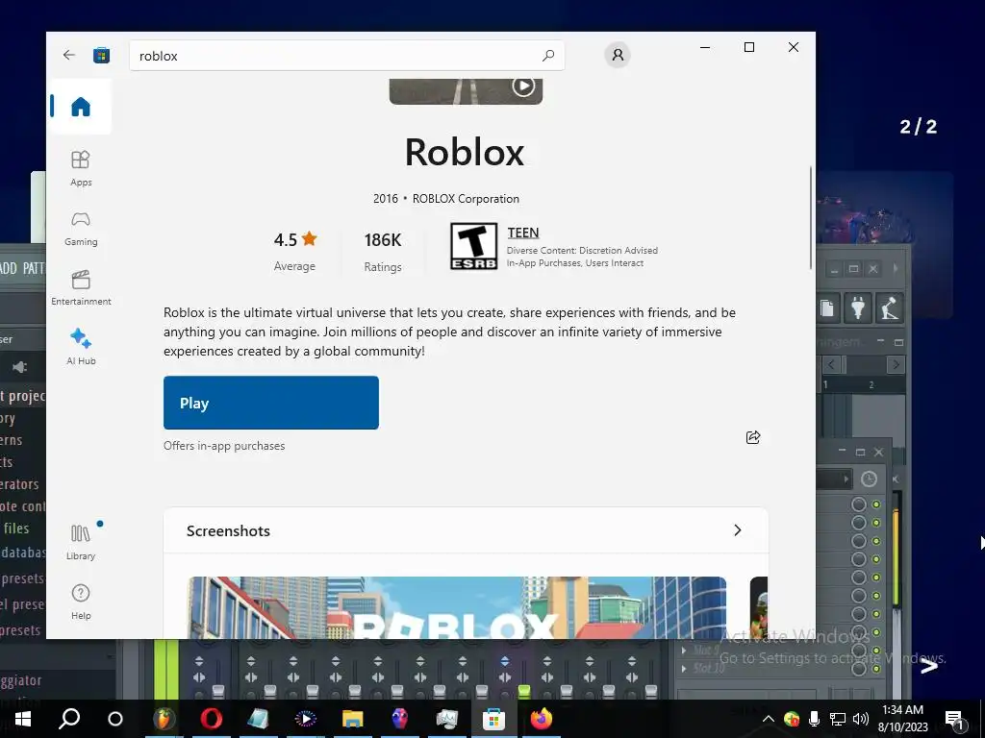The width and height of the screenshot is (985, 738).
Task: Open Opera browser from taskbar
Action: tap(211, 719)
